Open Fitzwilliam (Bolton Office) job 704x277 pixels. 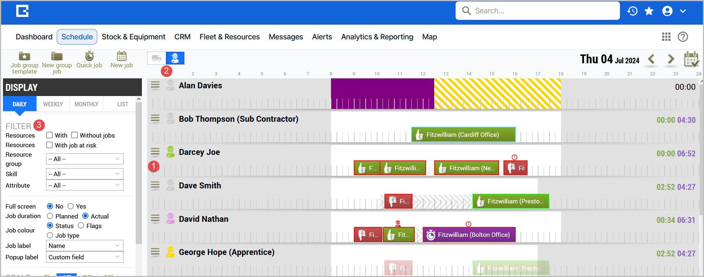pyautogui.click(x=469, y=235)
